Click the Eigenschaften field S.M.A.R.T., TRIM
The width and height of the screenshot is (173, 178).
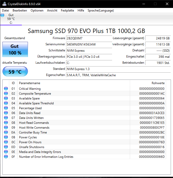118,75
